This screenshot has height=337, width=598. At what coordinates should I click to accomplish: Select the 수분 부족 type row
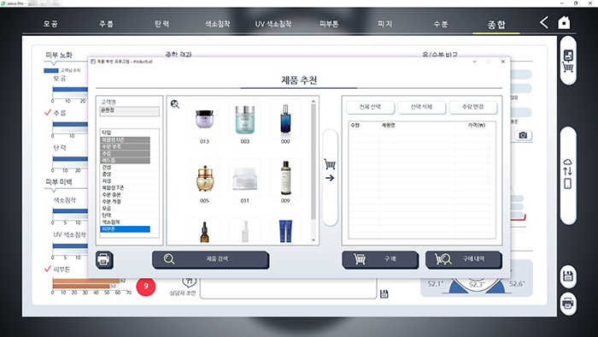point(125,146)
